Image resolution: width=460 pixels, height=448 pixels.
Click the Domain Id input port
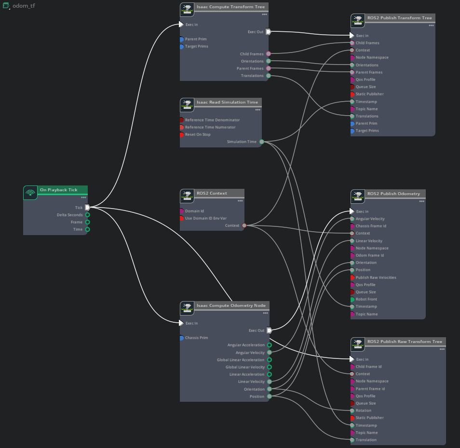click(182, 211)
